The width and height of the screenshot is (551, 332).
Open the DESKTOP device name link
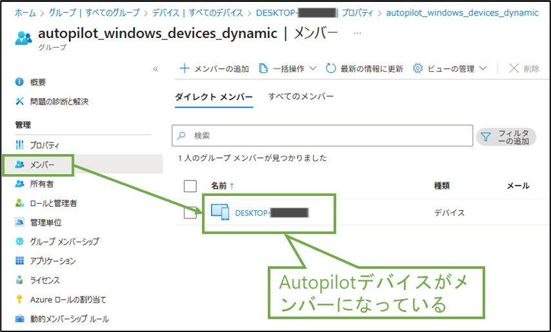(272, 213)
